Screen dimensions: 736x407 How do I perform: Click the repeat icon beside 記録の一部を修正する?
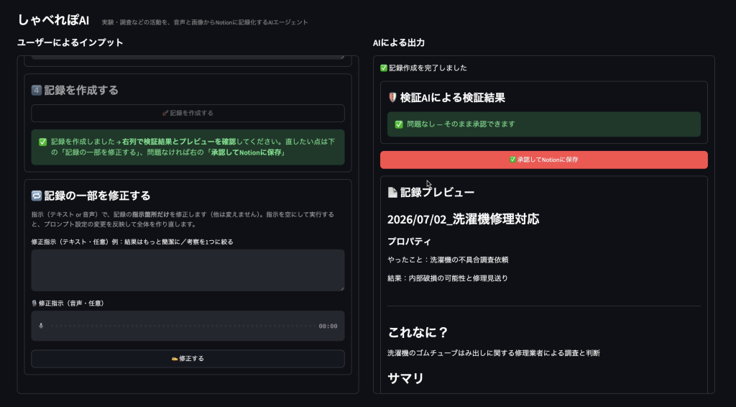click(36, 196)
